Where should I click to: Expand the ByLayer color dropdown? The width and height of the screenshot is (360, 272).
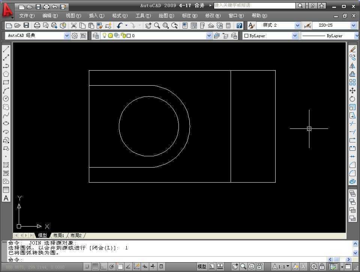coord(295,36)
